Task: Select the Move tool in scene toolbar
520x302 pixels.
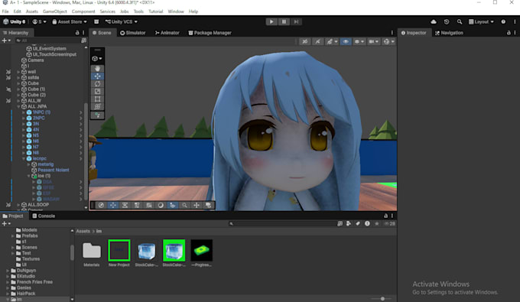Action: pyautogui.click(x=97, y=76)
